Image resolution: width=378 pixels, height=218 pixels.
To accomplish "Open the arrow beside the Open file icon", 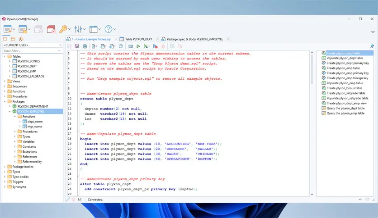I will click(x=29, y=29).
